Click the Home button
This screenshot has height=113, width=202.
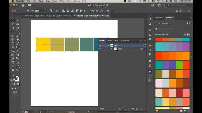point(23,5)
